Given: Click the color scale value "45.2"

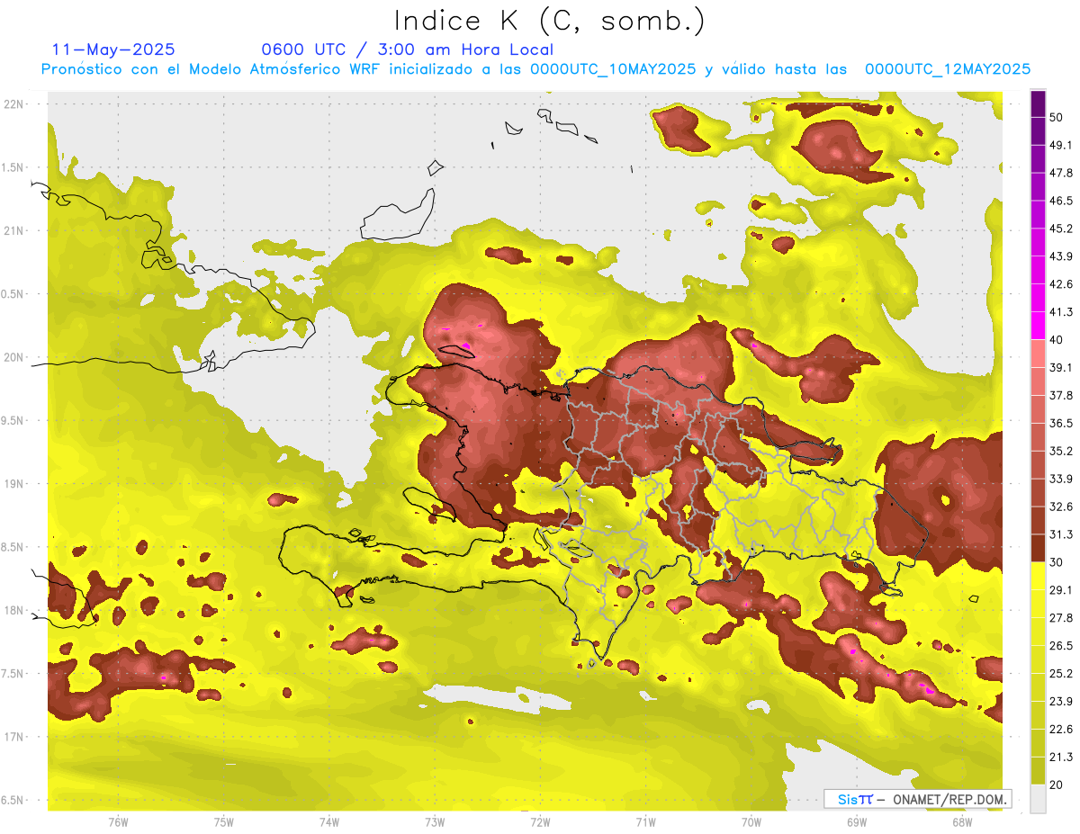Looking at the screenshot, I should [1061, 229].
